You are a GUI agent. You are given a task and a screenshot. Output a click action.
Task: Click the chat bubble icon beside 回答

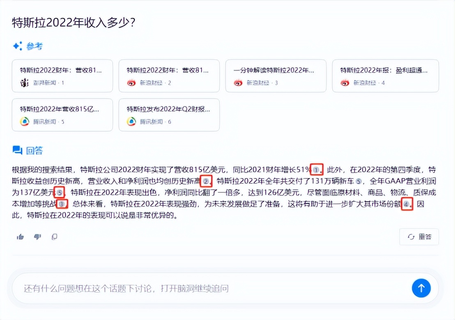pos(17,150)
